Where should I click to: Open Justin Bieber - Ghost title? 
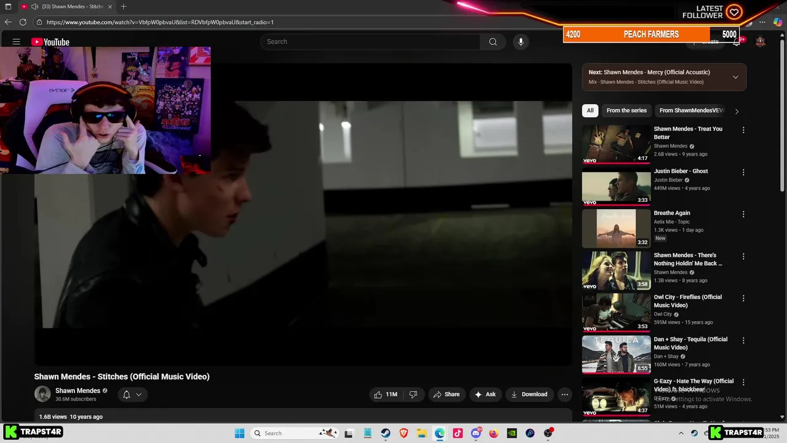point(681,171)
